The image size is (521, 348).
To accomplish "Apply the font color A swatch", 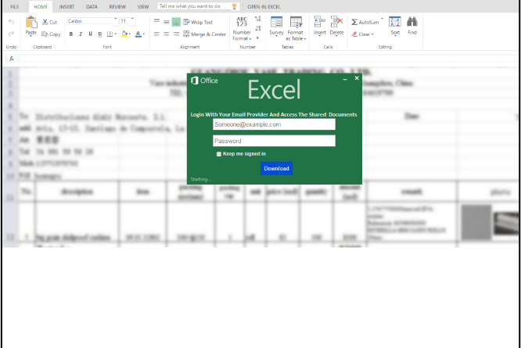I will tap(138, 34).
